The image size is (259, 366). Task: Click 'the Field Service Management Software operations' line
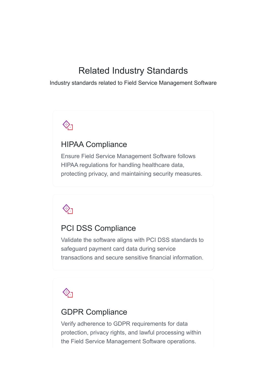(128, 341)
